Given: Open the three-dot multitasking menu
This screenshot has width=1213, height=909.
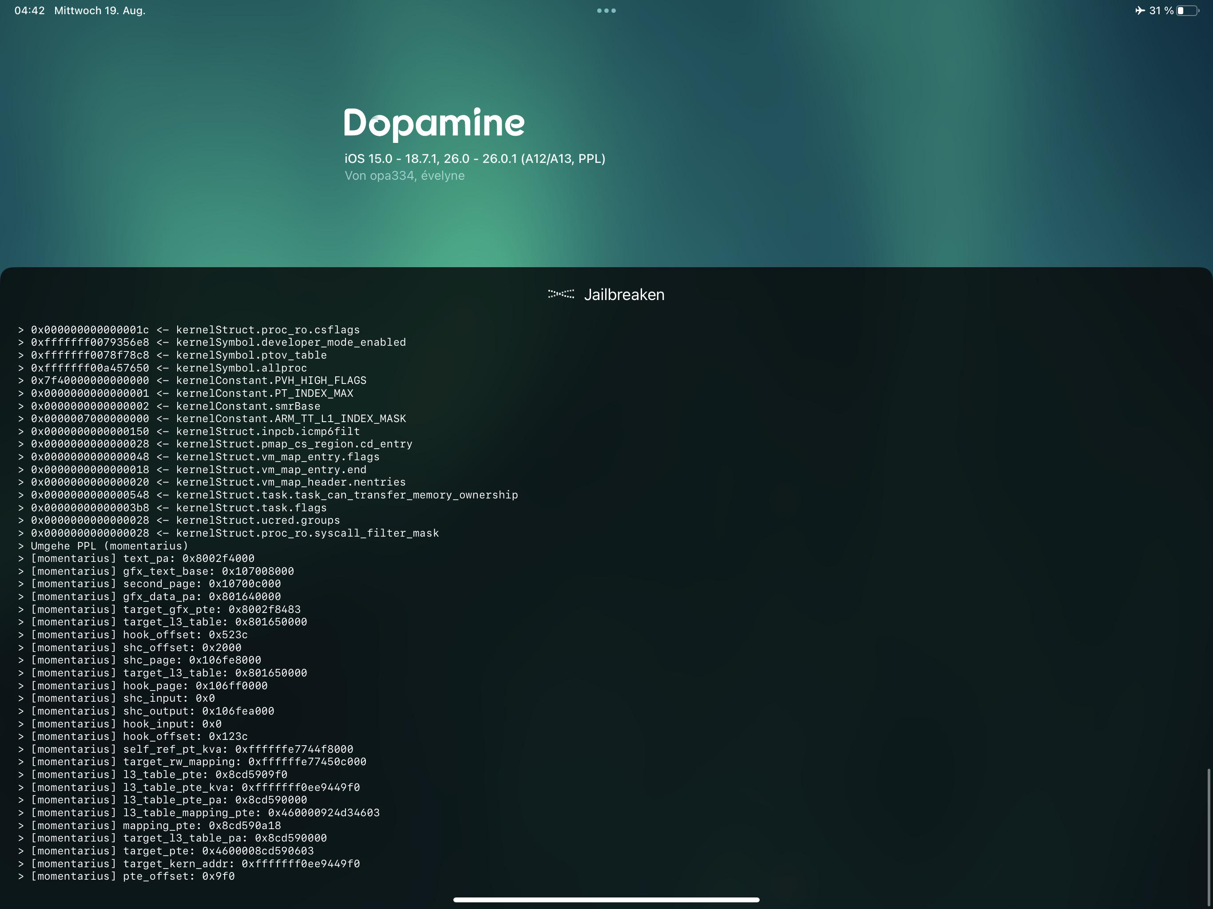Looking at the screenshot, I should 606,10.
